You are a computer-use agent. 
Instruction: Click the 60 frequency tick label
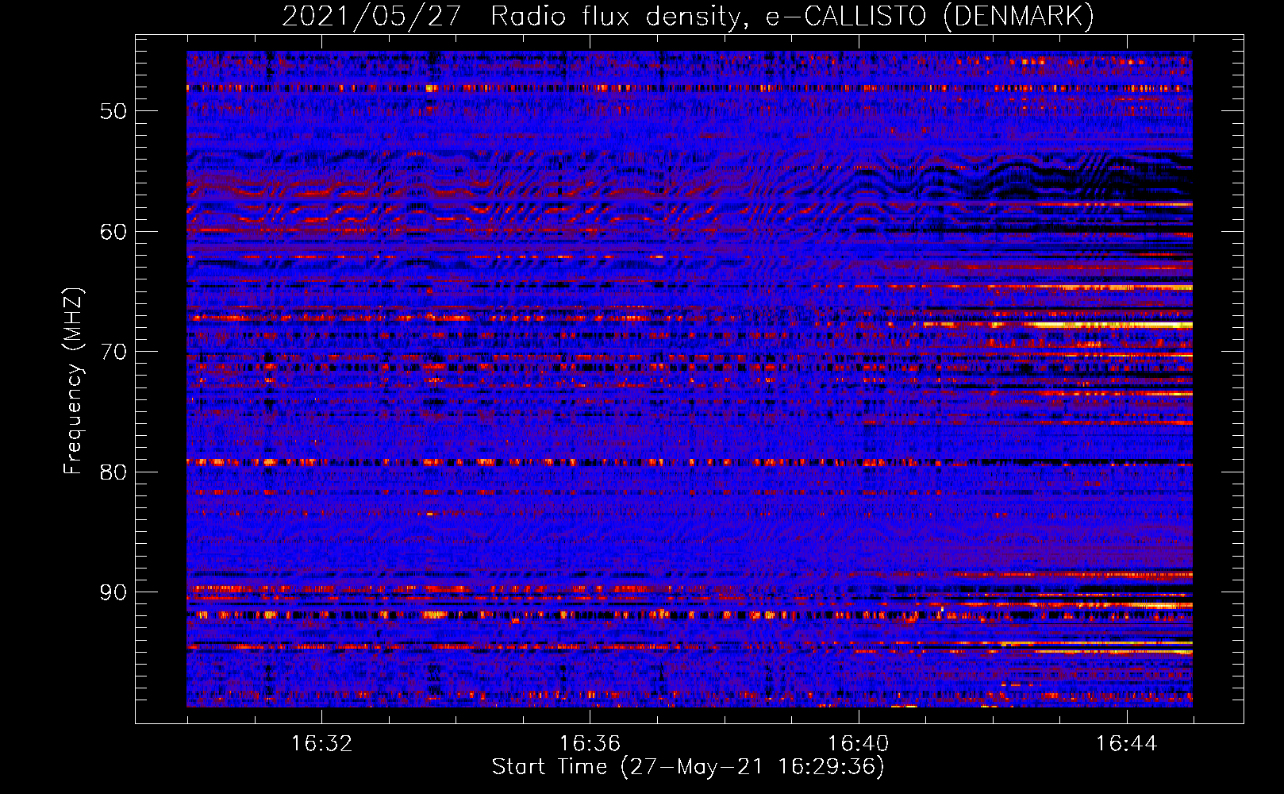tap(113, 232)
